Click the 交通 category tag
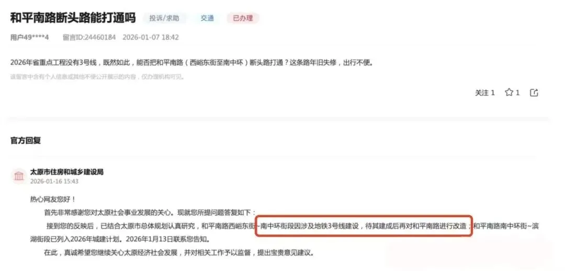 (x=207, y=18)
